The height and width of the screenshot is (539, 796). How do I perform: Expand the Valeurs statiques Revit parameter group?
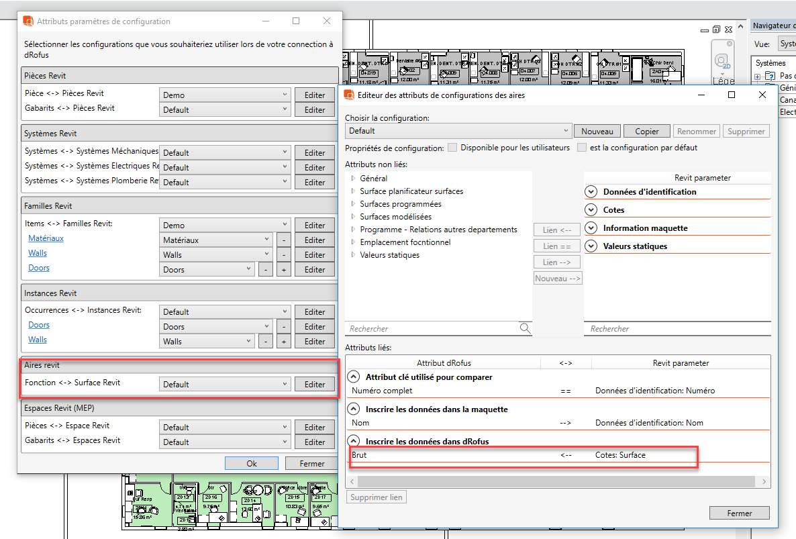tap(591, 246)
